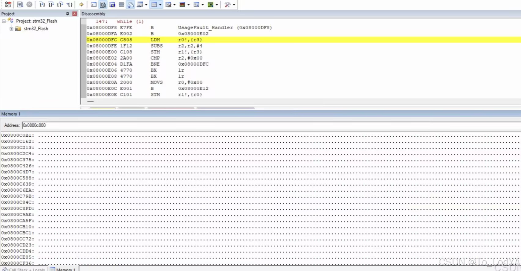This screenshot has width=521, height=271.
Task: Open the Symbols window icon
Action: pos(112,5)
